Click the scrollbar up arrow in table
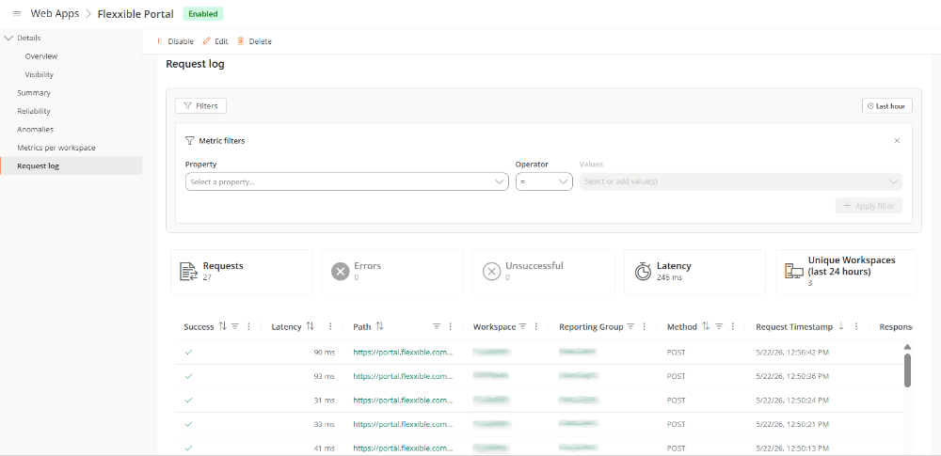Image resolution: width=941 pixels, height=456 pixels. click(907, 347)
